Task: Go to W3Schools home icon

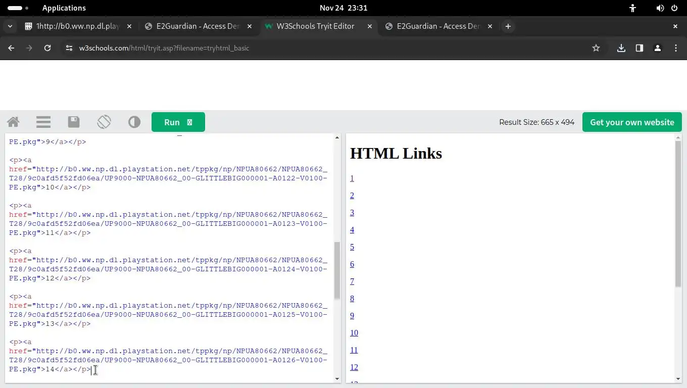Action: [x=13, y=122]
